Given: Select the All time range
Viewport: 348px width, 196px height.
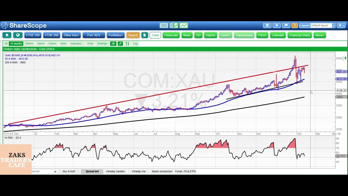Looking at the screenshot, I should point(6,44).
